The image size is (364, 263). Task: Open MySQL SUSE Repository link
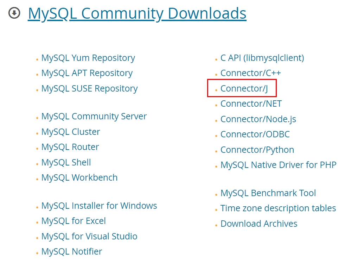click(89, 88)
